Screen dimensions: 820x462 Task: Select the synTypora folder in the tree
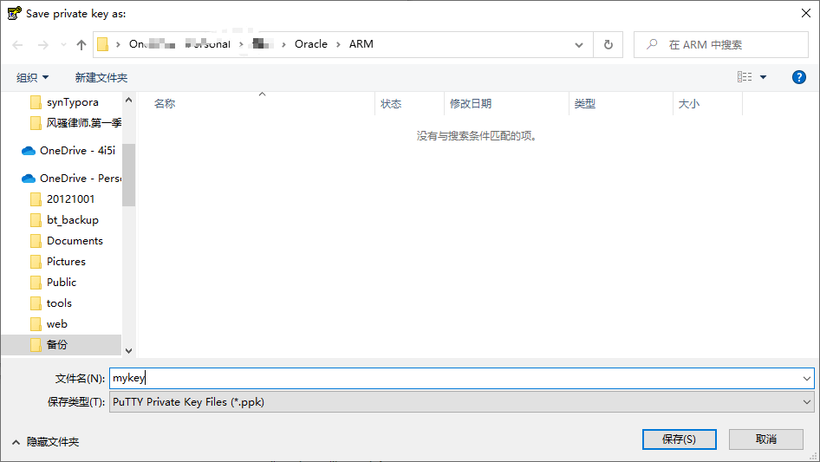coord(73,102)
